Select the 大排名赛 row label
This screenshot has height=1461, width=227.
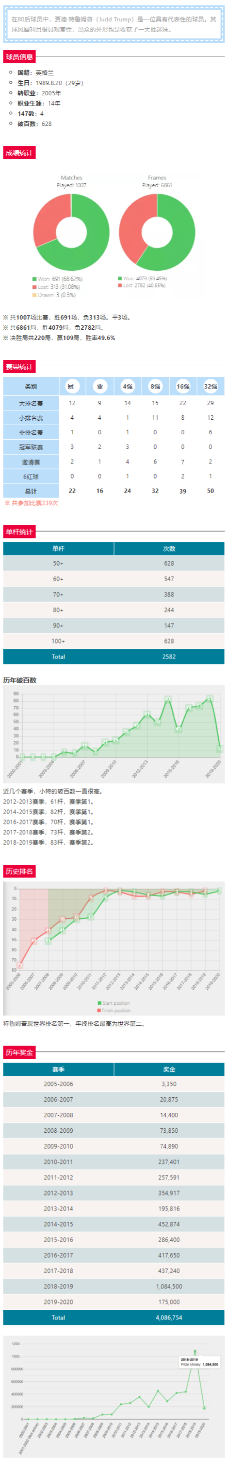[31, 403]
